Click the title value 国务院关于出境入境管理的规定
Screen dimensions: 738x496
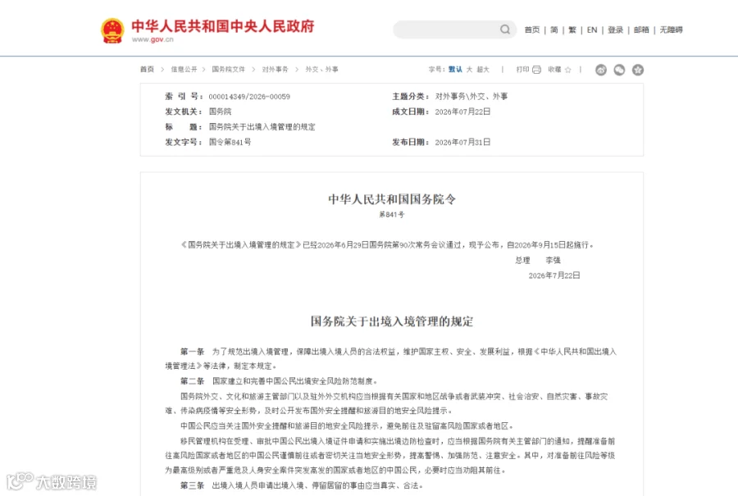click(262, 126)
